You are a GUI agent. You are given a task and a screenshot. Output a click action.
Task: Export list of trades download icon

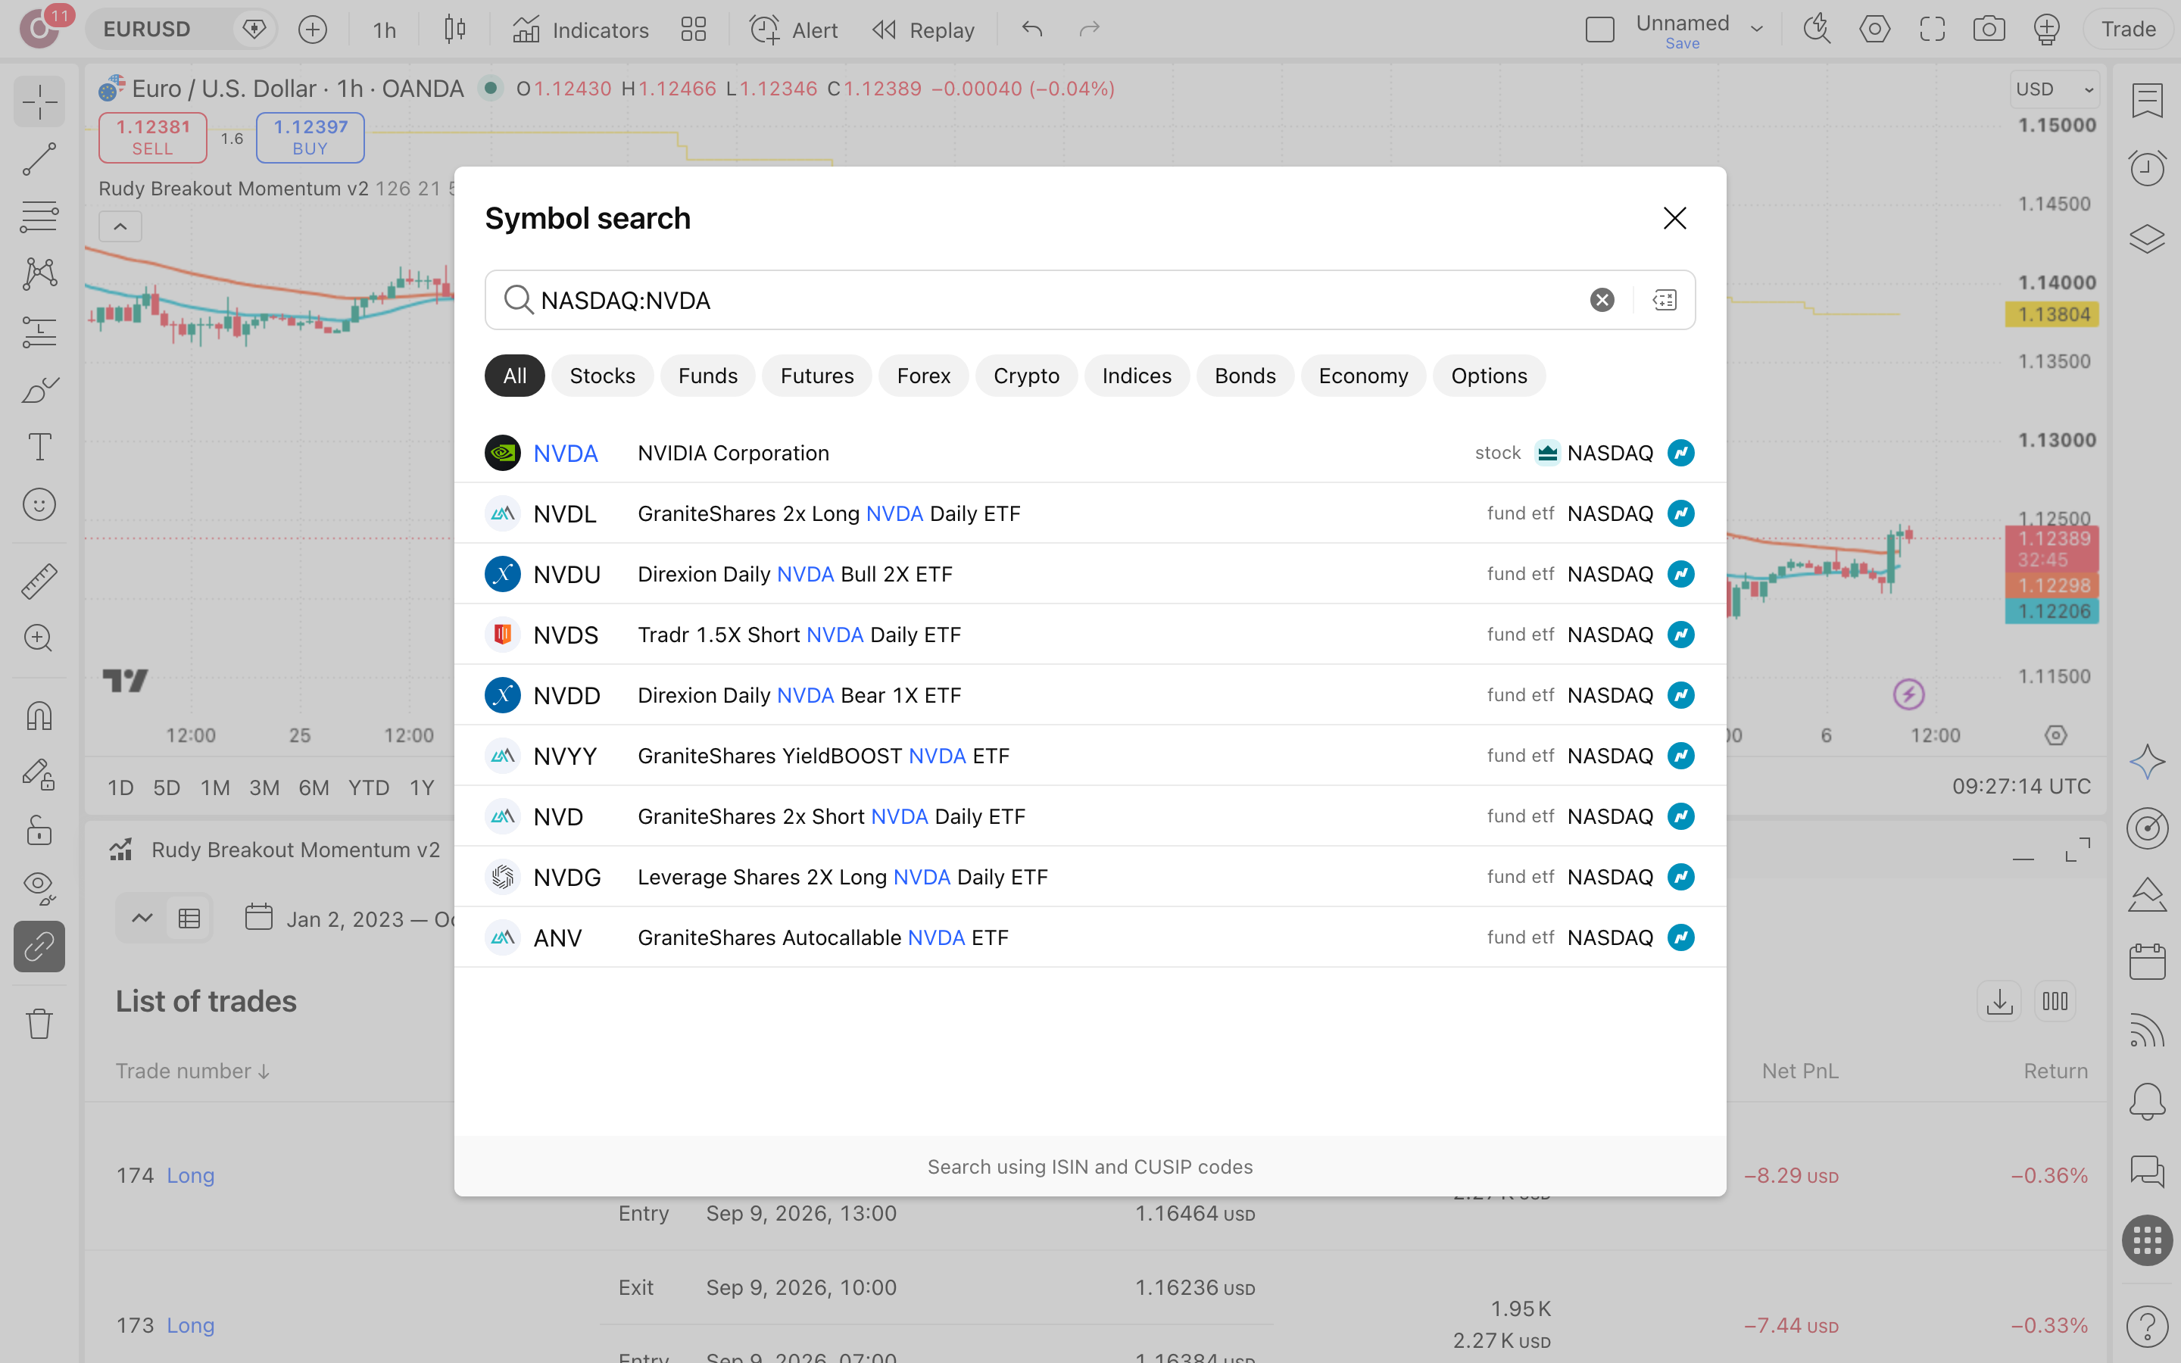pyautogui.click(x=1999, y=1002)
